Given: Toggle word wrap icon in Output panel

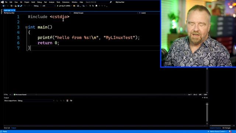Looking at the screenshot, I should coord(71,100).
